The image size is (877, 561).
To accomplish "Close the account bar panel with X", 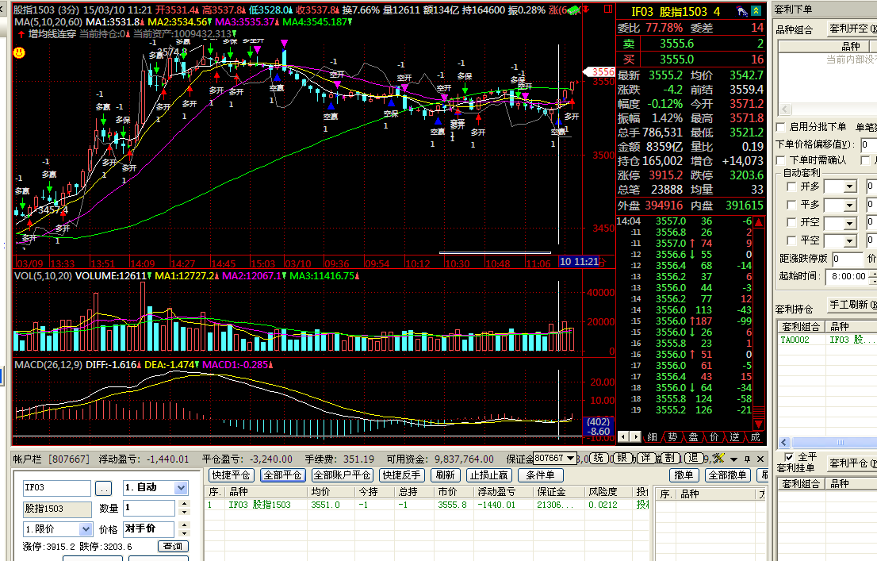I will click(x=760, y=459).
